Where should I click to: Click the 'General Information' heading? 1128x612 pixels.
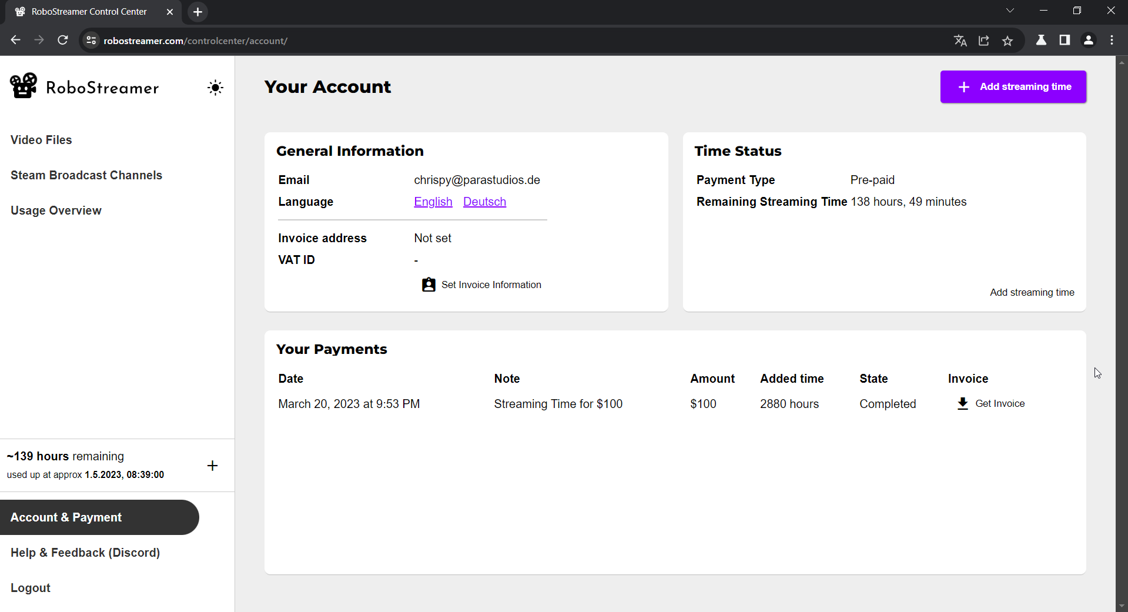point(350,151)
